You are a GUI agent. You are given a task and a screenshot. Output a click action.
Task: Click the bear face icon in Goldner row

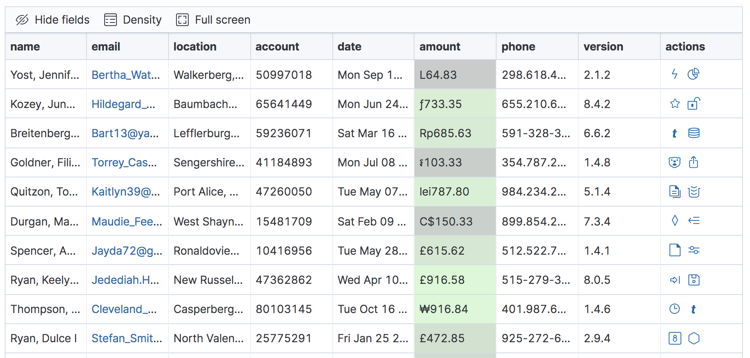pyautogui.click(x=675, y=162)
